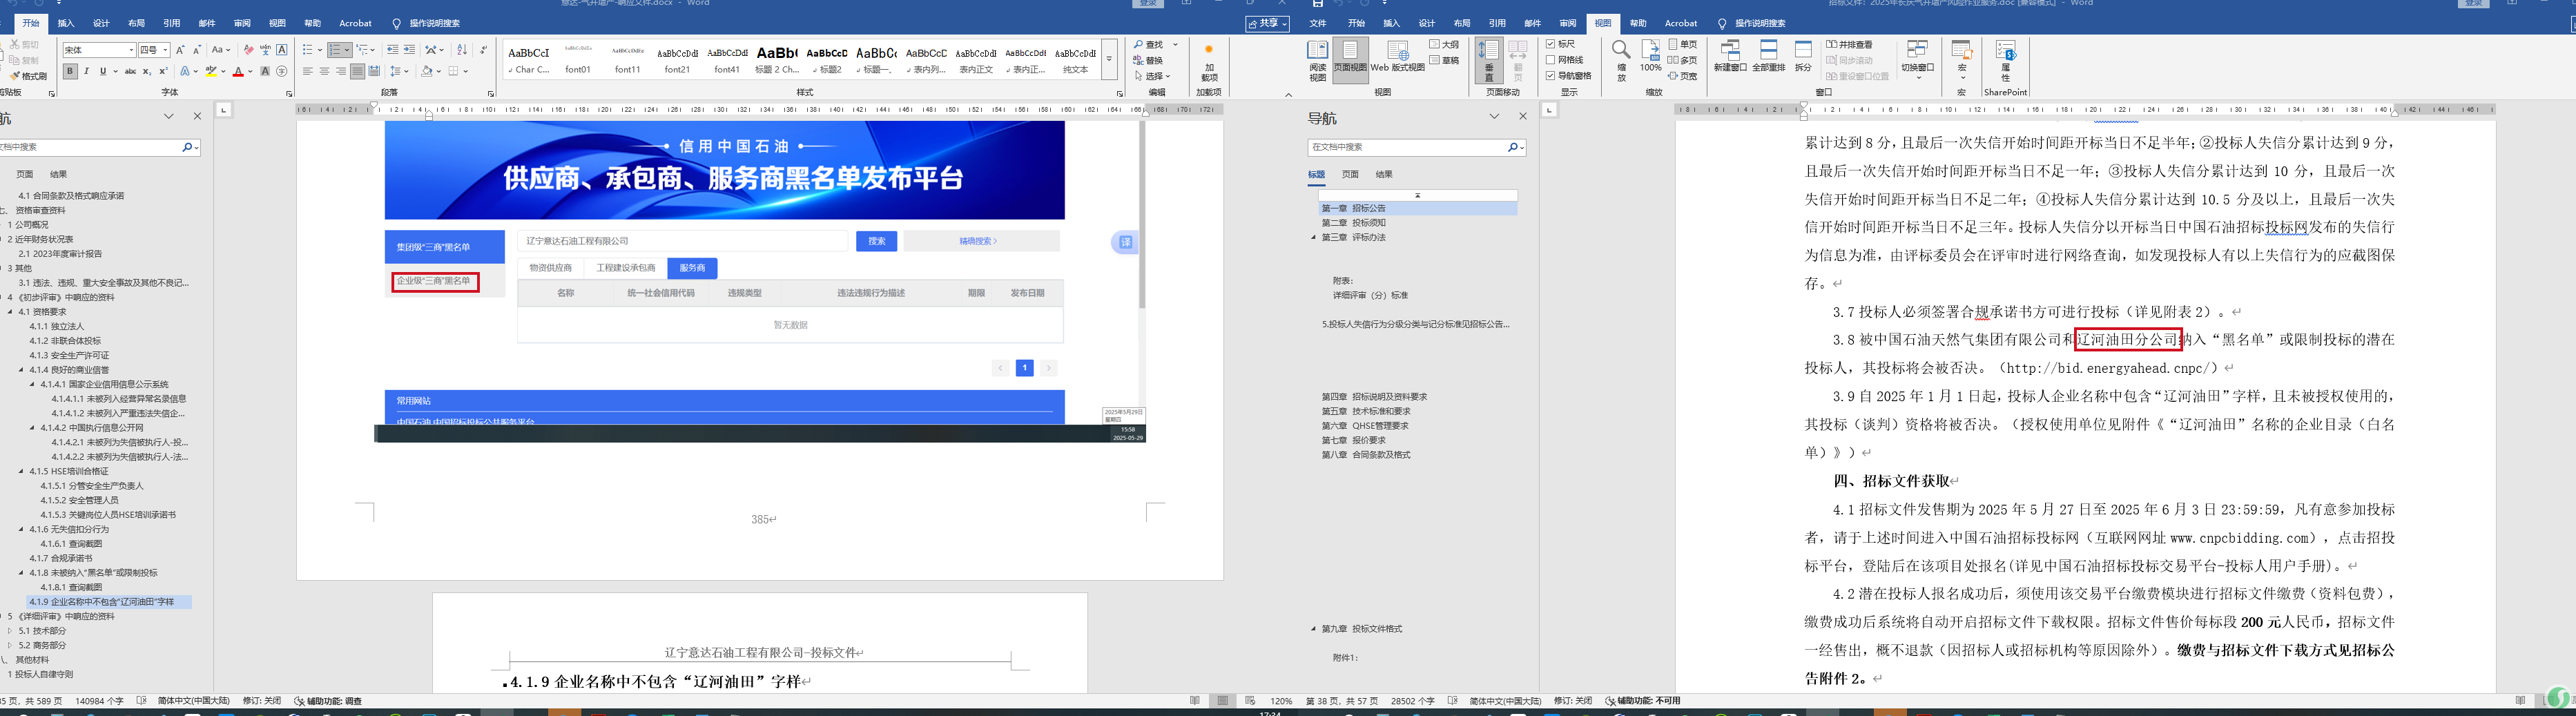Justify the paragraph text
Image resolution: width=2576 pixels, height=716 pixels.
[x=357, y=71]
